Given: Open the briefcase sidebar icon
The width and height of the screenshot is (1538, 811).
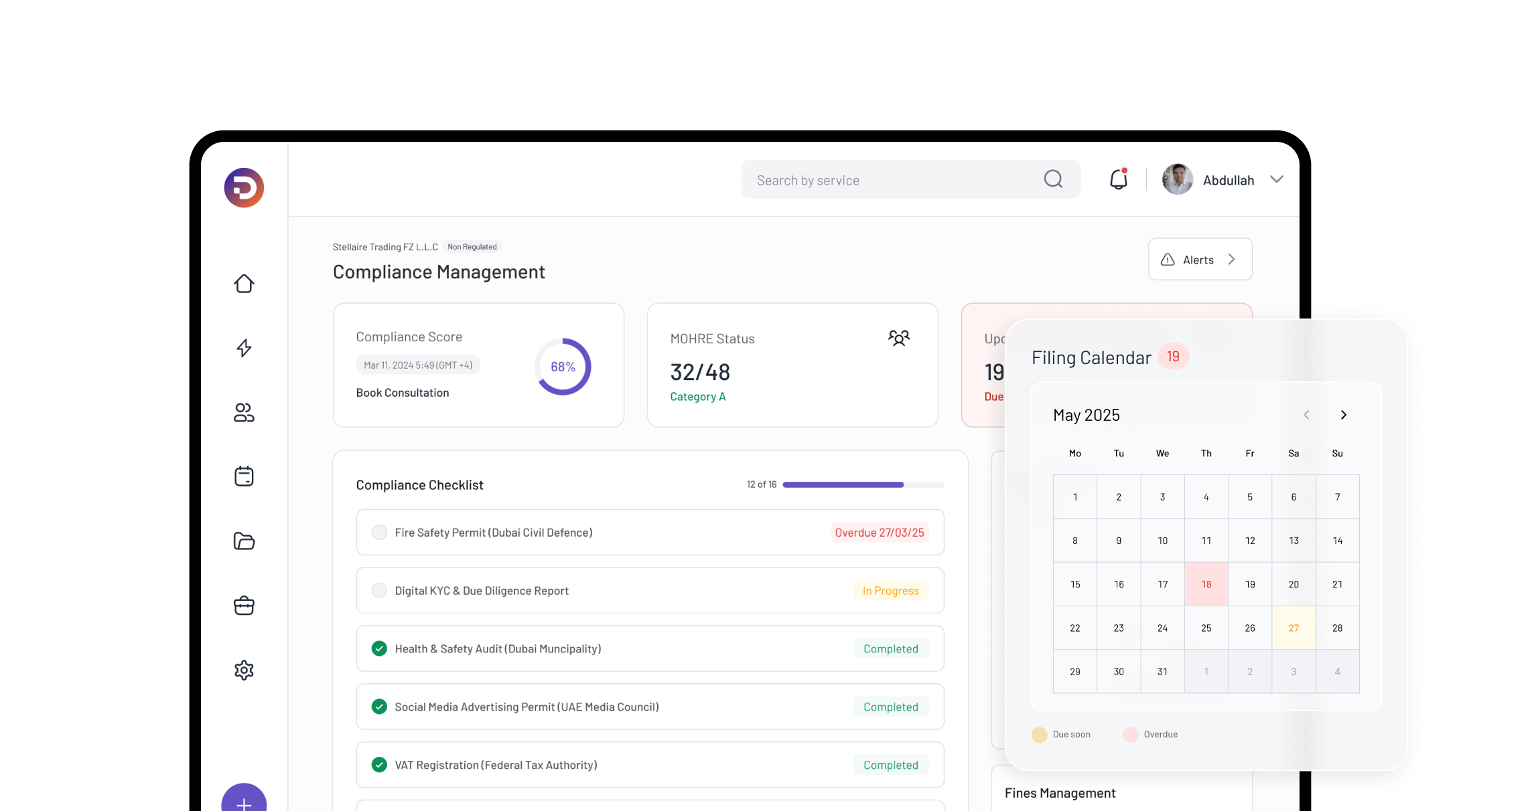Looking at the screenshot, I should [244, 606].
